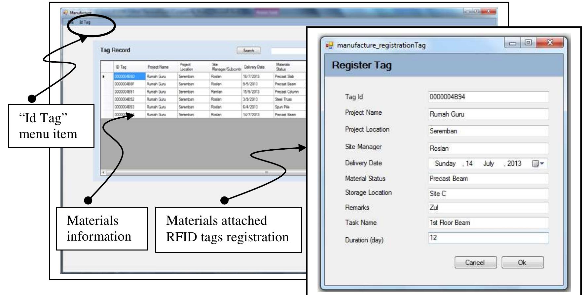Image resolution: width=584 pixels, height=295 pixels.
Task: Click the delivery date cell '3/9/2013'
Action: (258, 99)
